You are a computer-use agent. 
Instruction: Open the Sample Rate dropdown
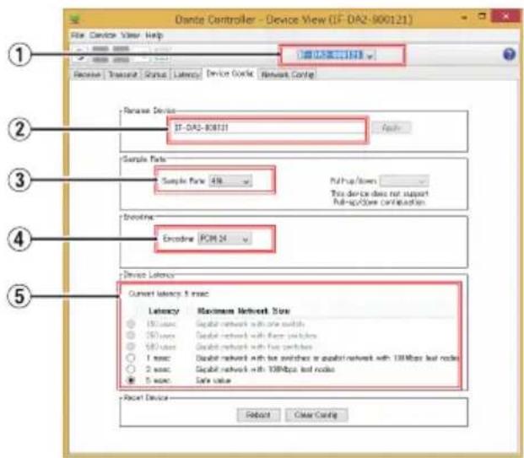(x=230, y=181)
